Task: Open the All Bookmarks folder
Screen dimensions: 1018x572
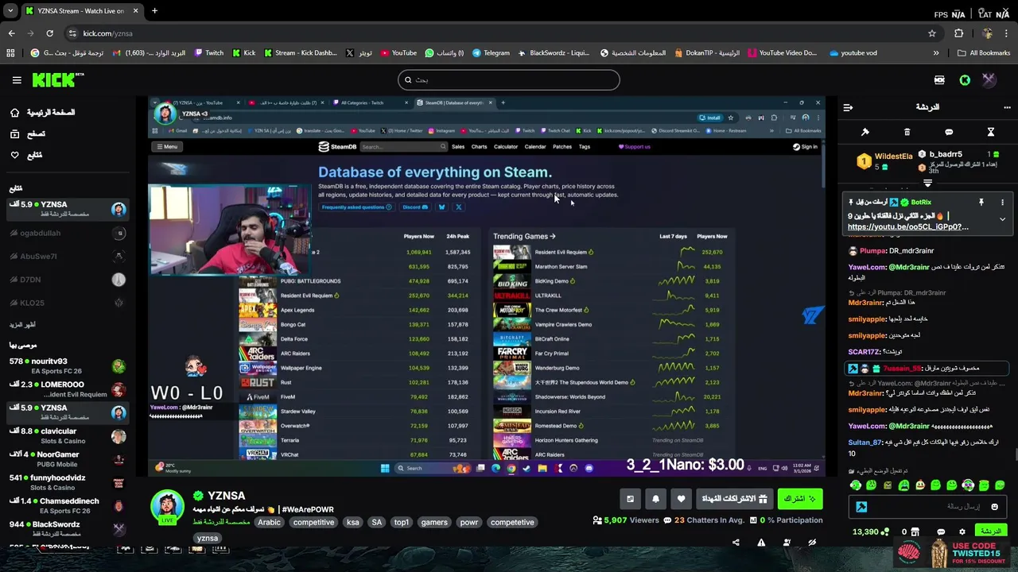Action: click(984, 53)
